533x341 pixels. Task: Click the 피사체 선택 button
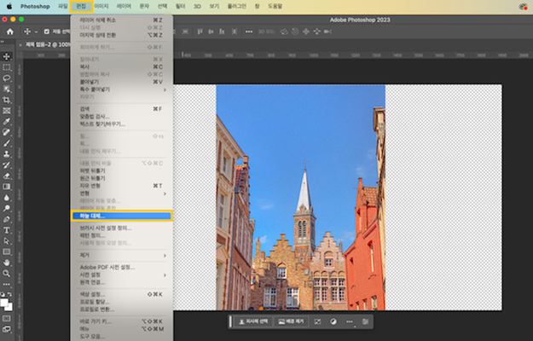pyautogui.click(x=253, y=321)
